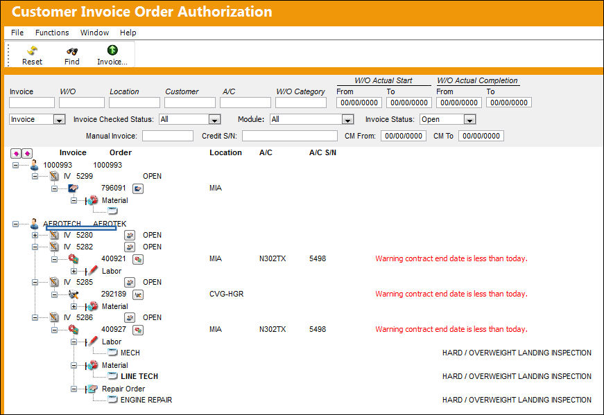This screenshot has height=415, width=604.
Task: Click the Reset toolbar icon
Action: point(32,51)
